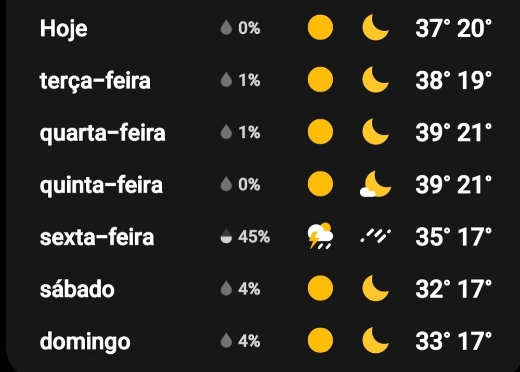Click the sun icon in sábado row
The width and height of the screenshot is (520, 372).
tap(320, 289)
